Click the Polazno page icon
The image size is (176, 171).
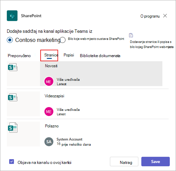click(x=13, y=127)
